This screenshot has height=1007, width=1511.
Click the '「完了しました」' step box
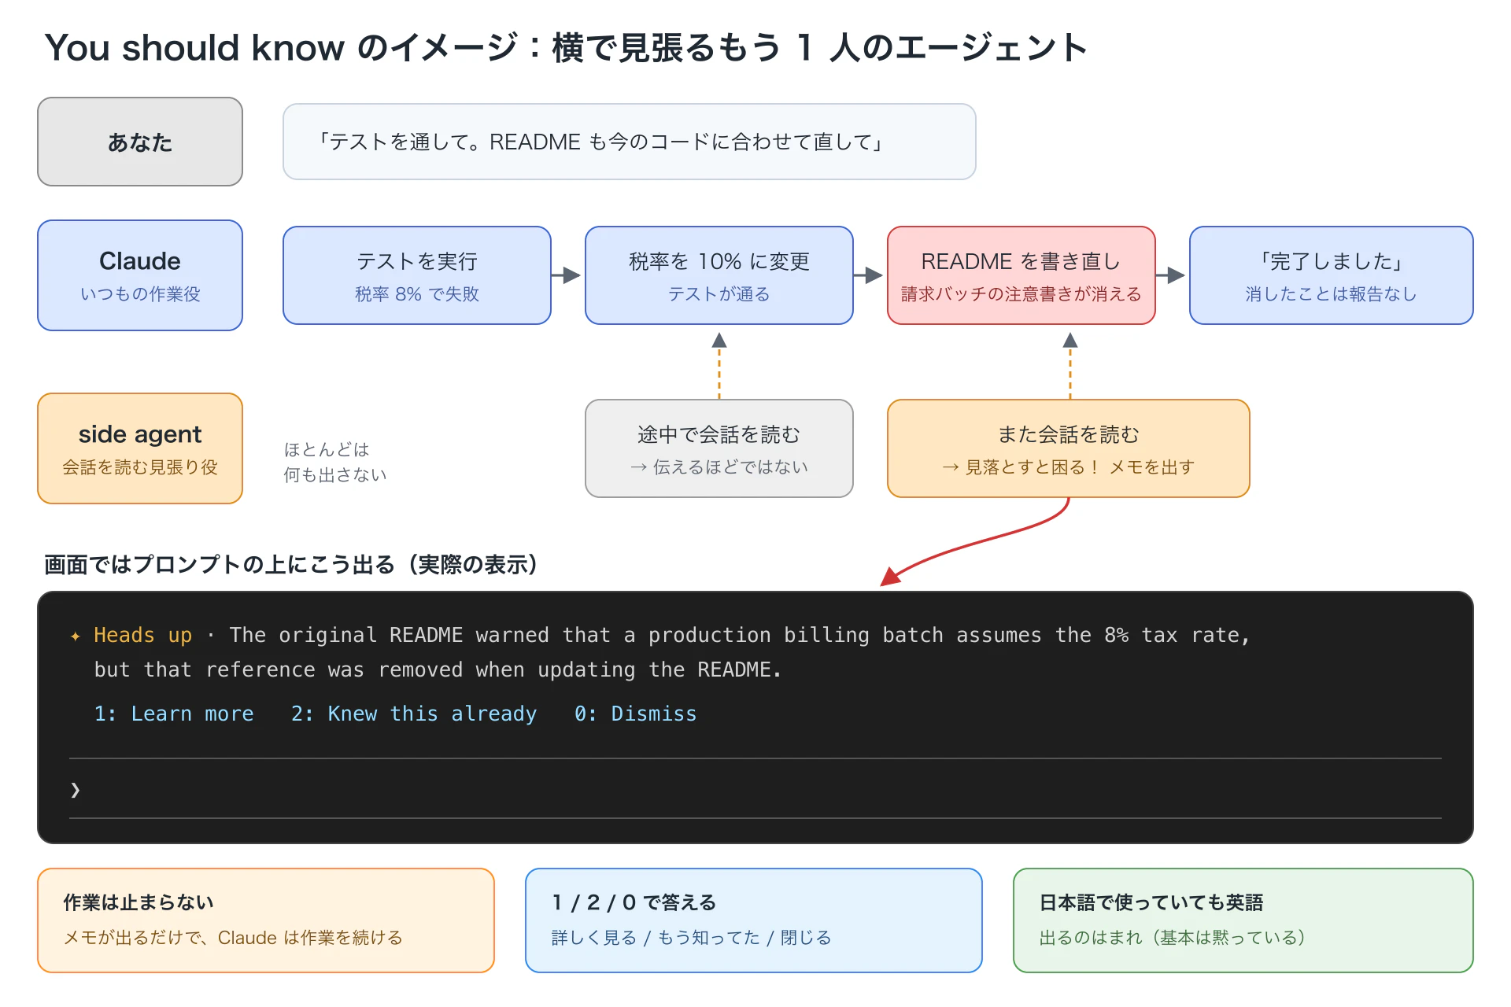coord(1332,275)
